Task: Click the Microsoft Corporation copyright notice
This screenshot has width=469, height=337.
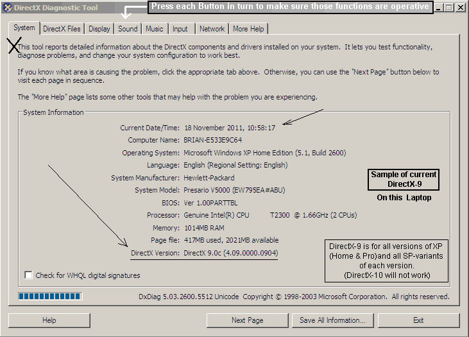Action: tap(346, 297)
